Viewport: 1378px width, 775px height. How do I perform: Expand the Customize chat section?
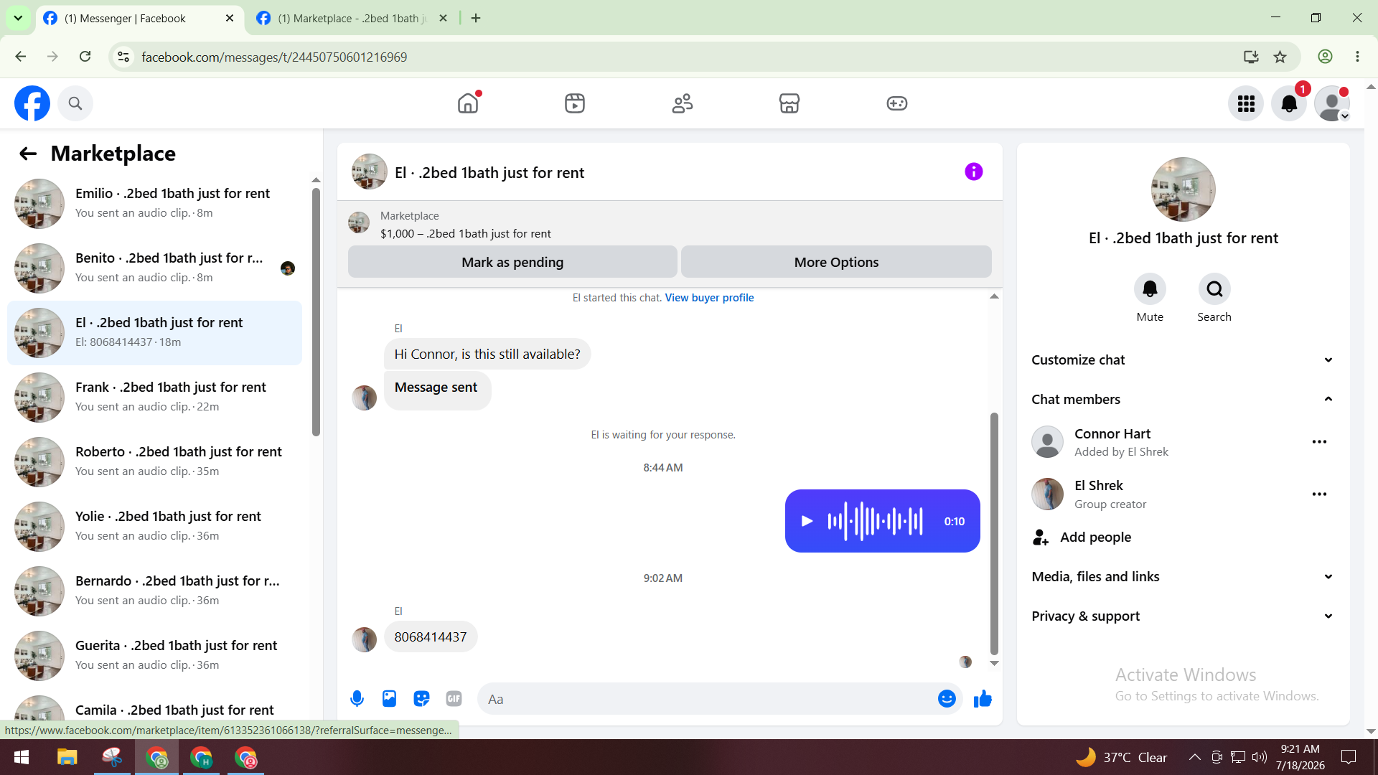[1183, 360]
